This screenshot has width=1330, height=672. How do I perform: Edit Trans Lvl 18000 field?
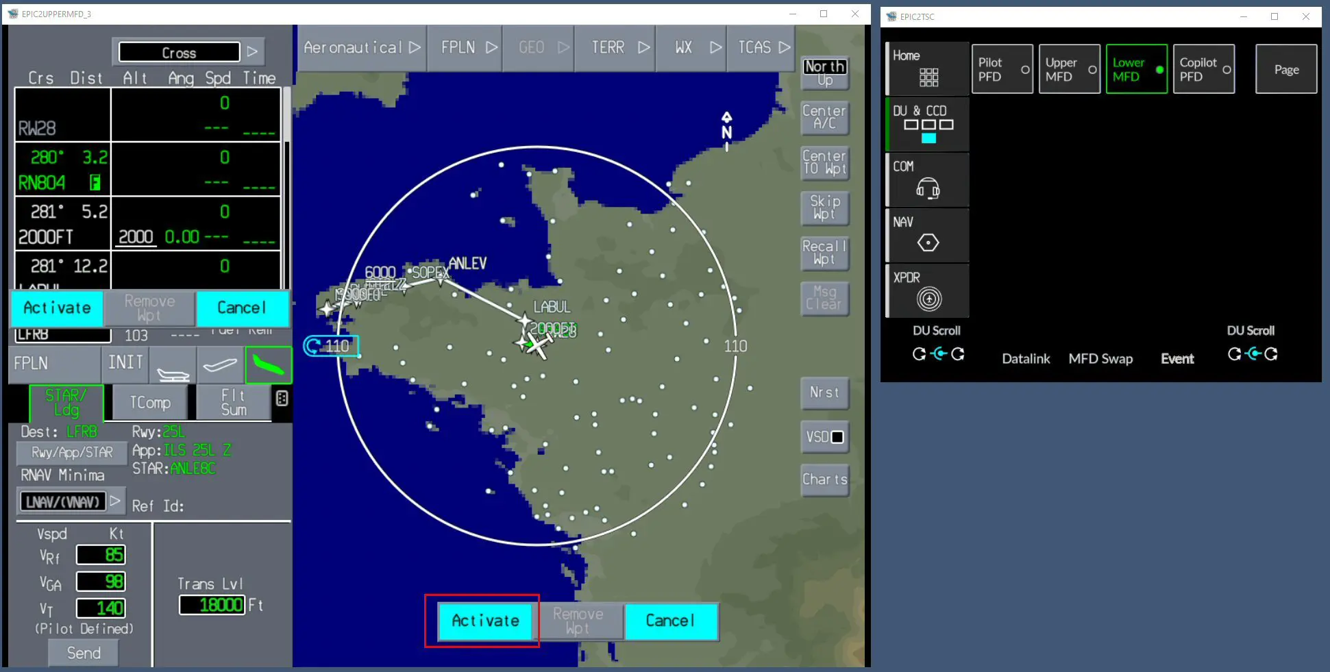pyautogui.click(x=212, y=605)
